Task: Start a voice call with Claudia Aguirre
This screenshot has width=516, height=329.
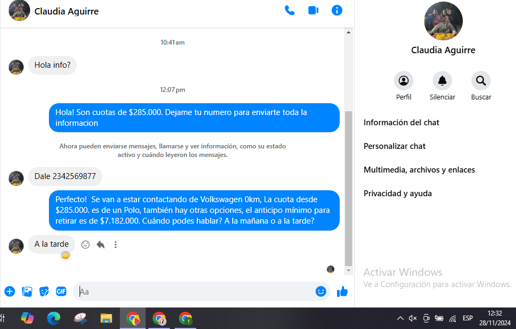Action: click(x=290, y=10)
